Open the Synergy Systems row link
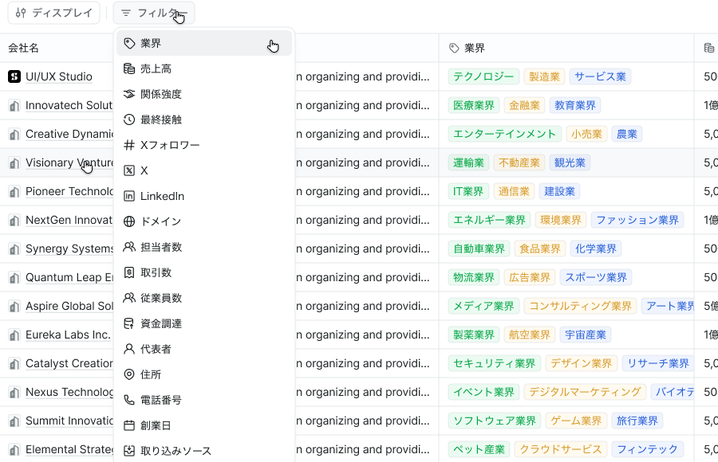The height and width of the screenshot is (462, 718). pyautogui.click(x=69, y=249)
